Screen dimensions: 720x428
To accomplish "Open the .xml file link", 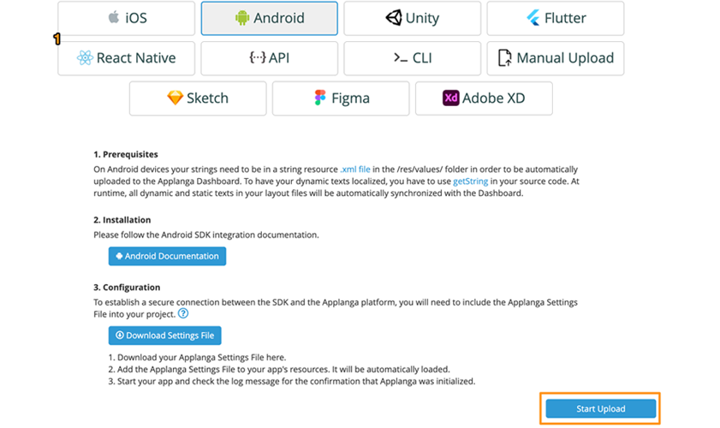I will [x=355, y=169].
